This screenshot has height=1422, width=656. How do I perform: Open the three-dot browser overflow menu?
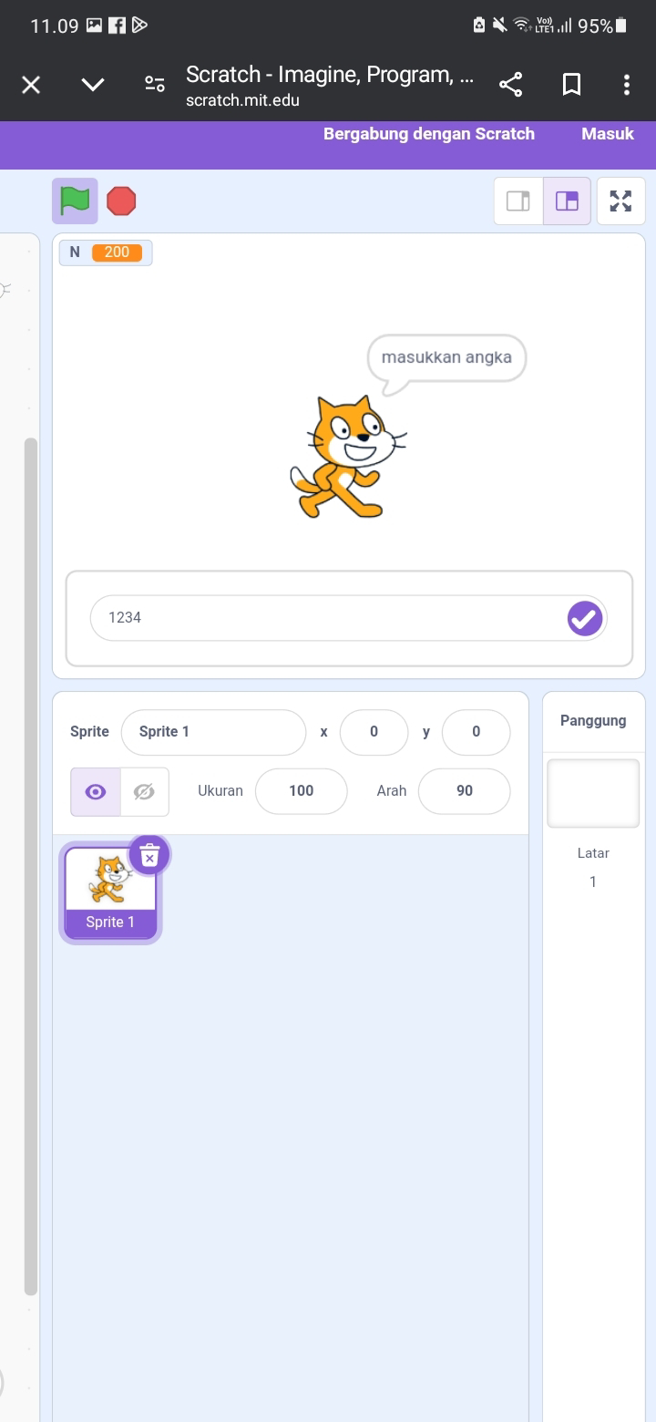coord(627,85)
